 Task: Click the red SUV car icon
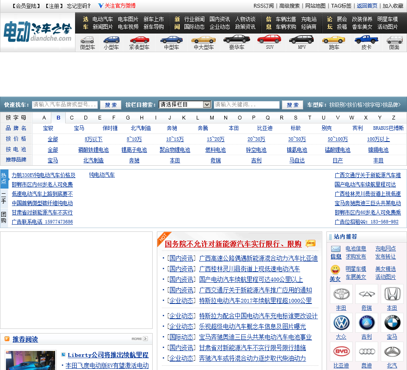pyautogui.click(x=270, y=39)
